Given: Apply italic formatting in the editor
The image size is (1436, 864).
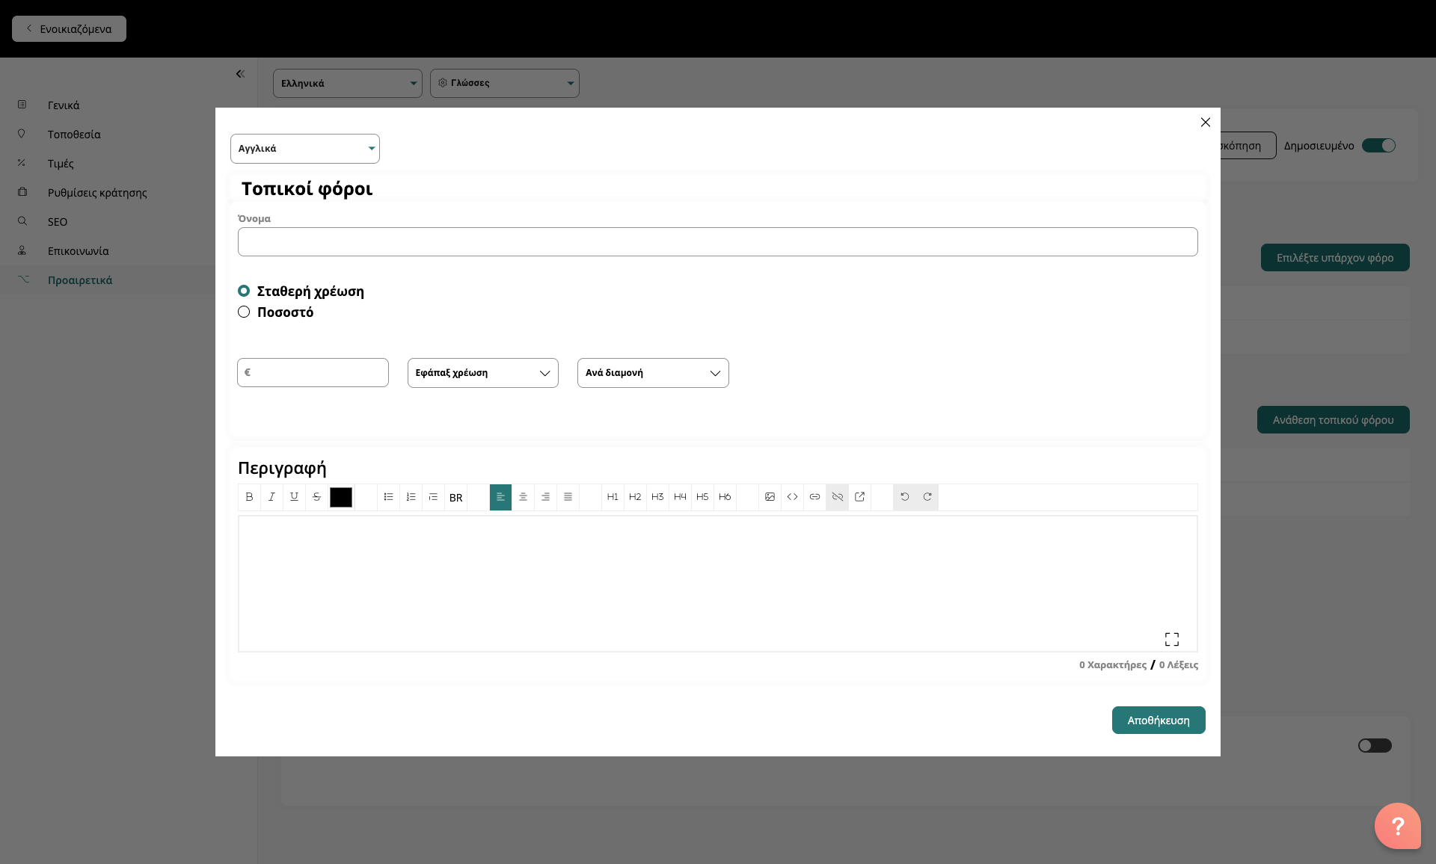Looking at the screenshot, I should click(x=271, y=497).
